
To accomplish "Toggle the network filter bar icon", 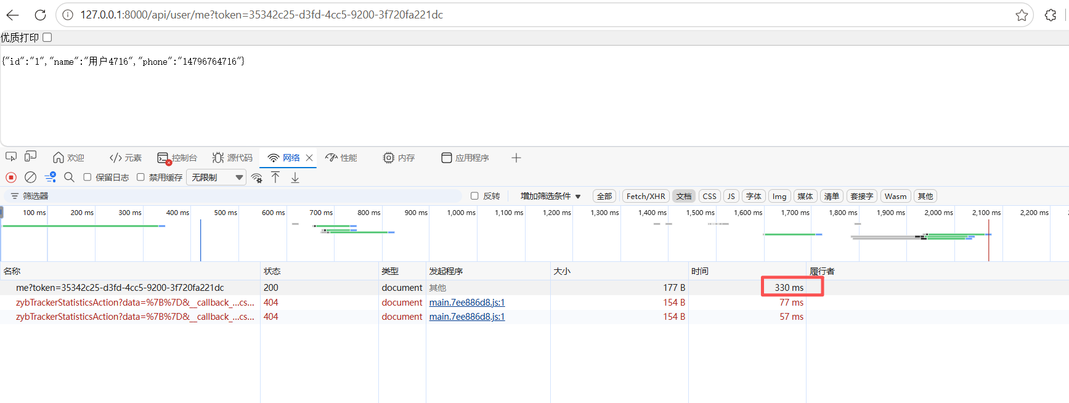I will pyautogui.click(x=51, y=177).
